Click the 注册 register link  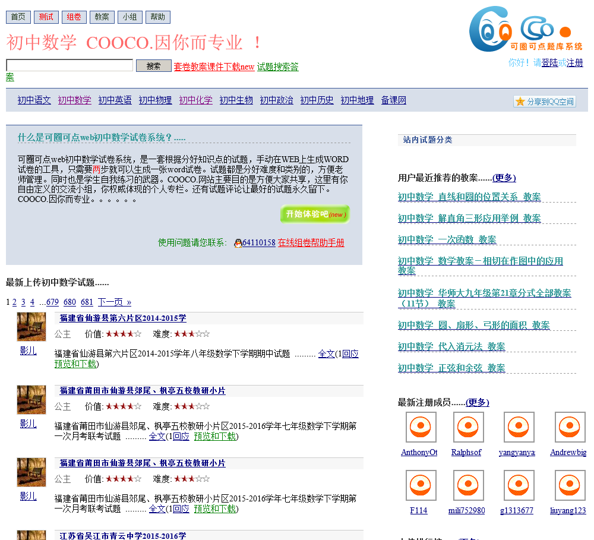(x=574, y=62)
